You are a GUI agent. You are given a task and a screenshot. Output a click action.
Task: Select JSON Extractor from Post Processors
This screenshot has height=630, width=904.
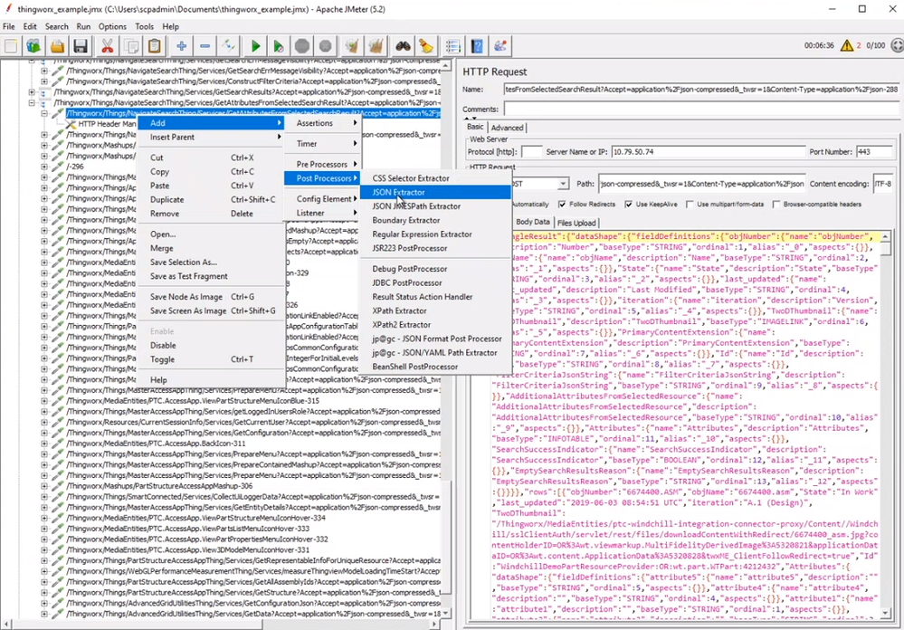(x=398, y=192)
